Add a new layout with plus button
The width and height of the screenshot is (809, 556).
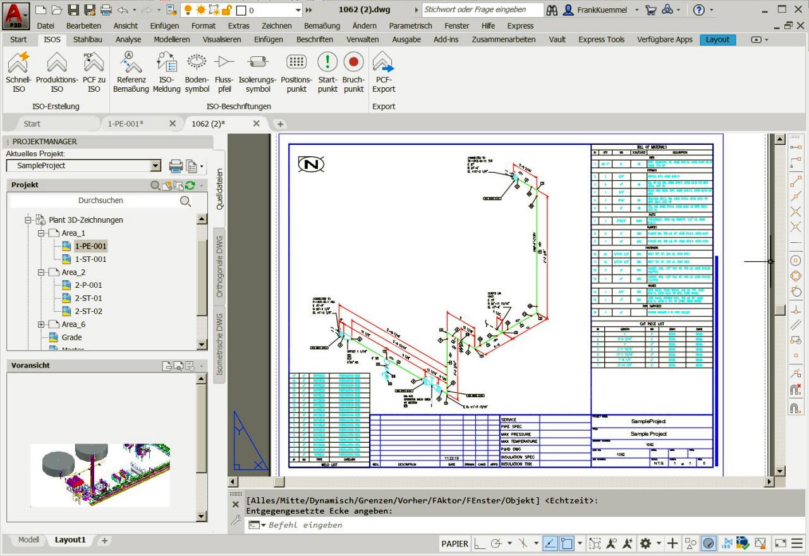[x=105, y=540]
